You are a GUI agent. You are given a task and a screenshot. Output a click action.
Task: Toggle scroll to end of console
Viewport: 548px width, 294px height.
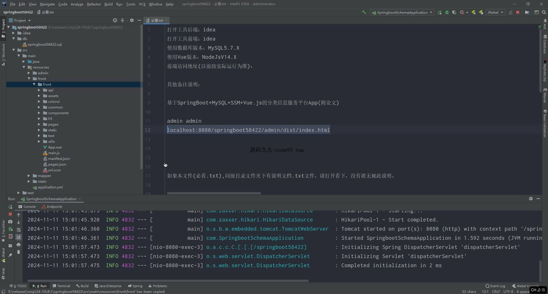click(x=19, y=237)
